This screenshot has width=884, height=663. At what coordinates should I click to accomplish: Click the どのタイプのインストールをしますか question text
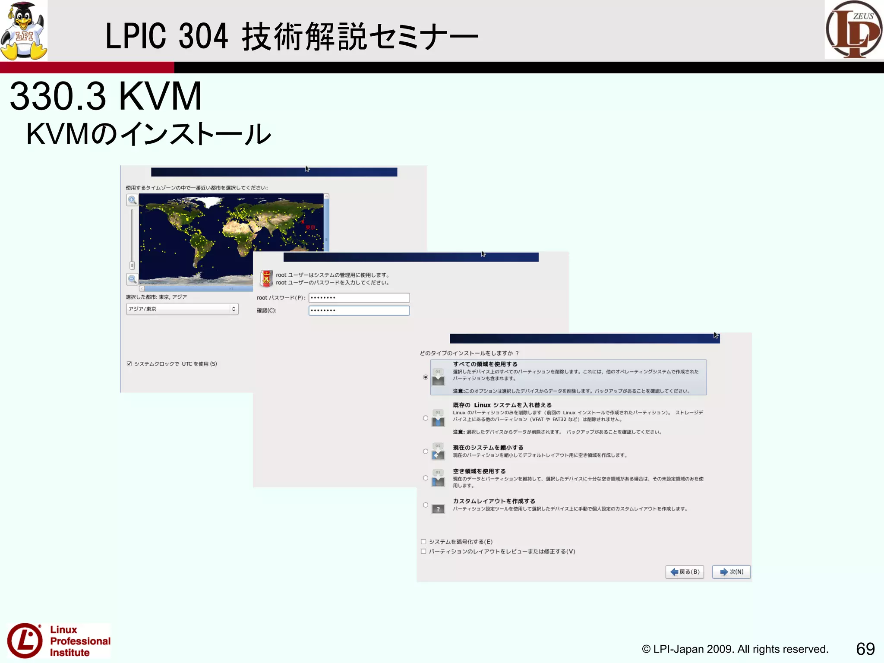[469, 353]
